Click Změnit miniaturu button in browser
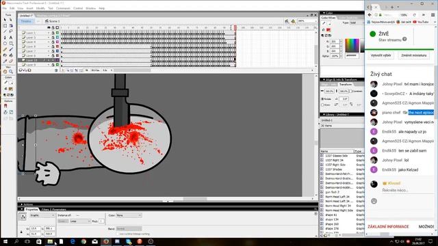 413,55
